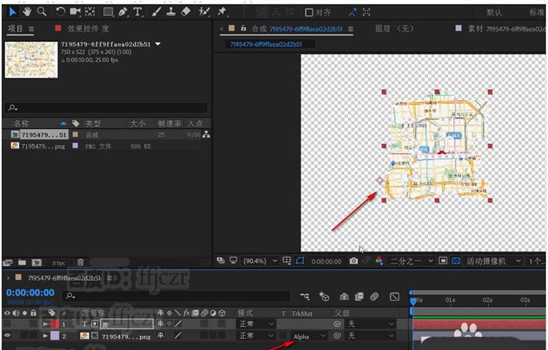The image size is (548, 350).
Task: Hide the png layer with eye toggle
Action: click(8, 336)
